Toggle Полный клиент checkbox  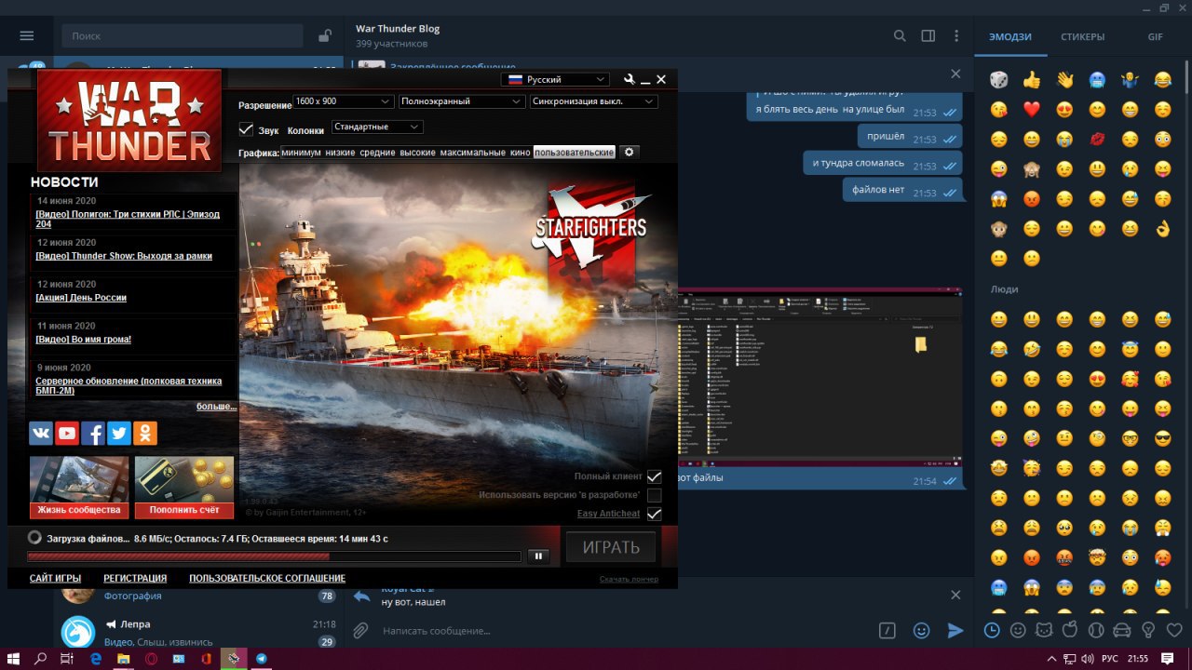click(x=654, y=476)
